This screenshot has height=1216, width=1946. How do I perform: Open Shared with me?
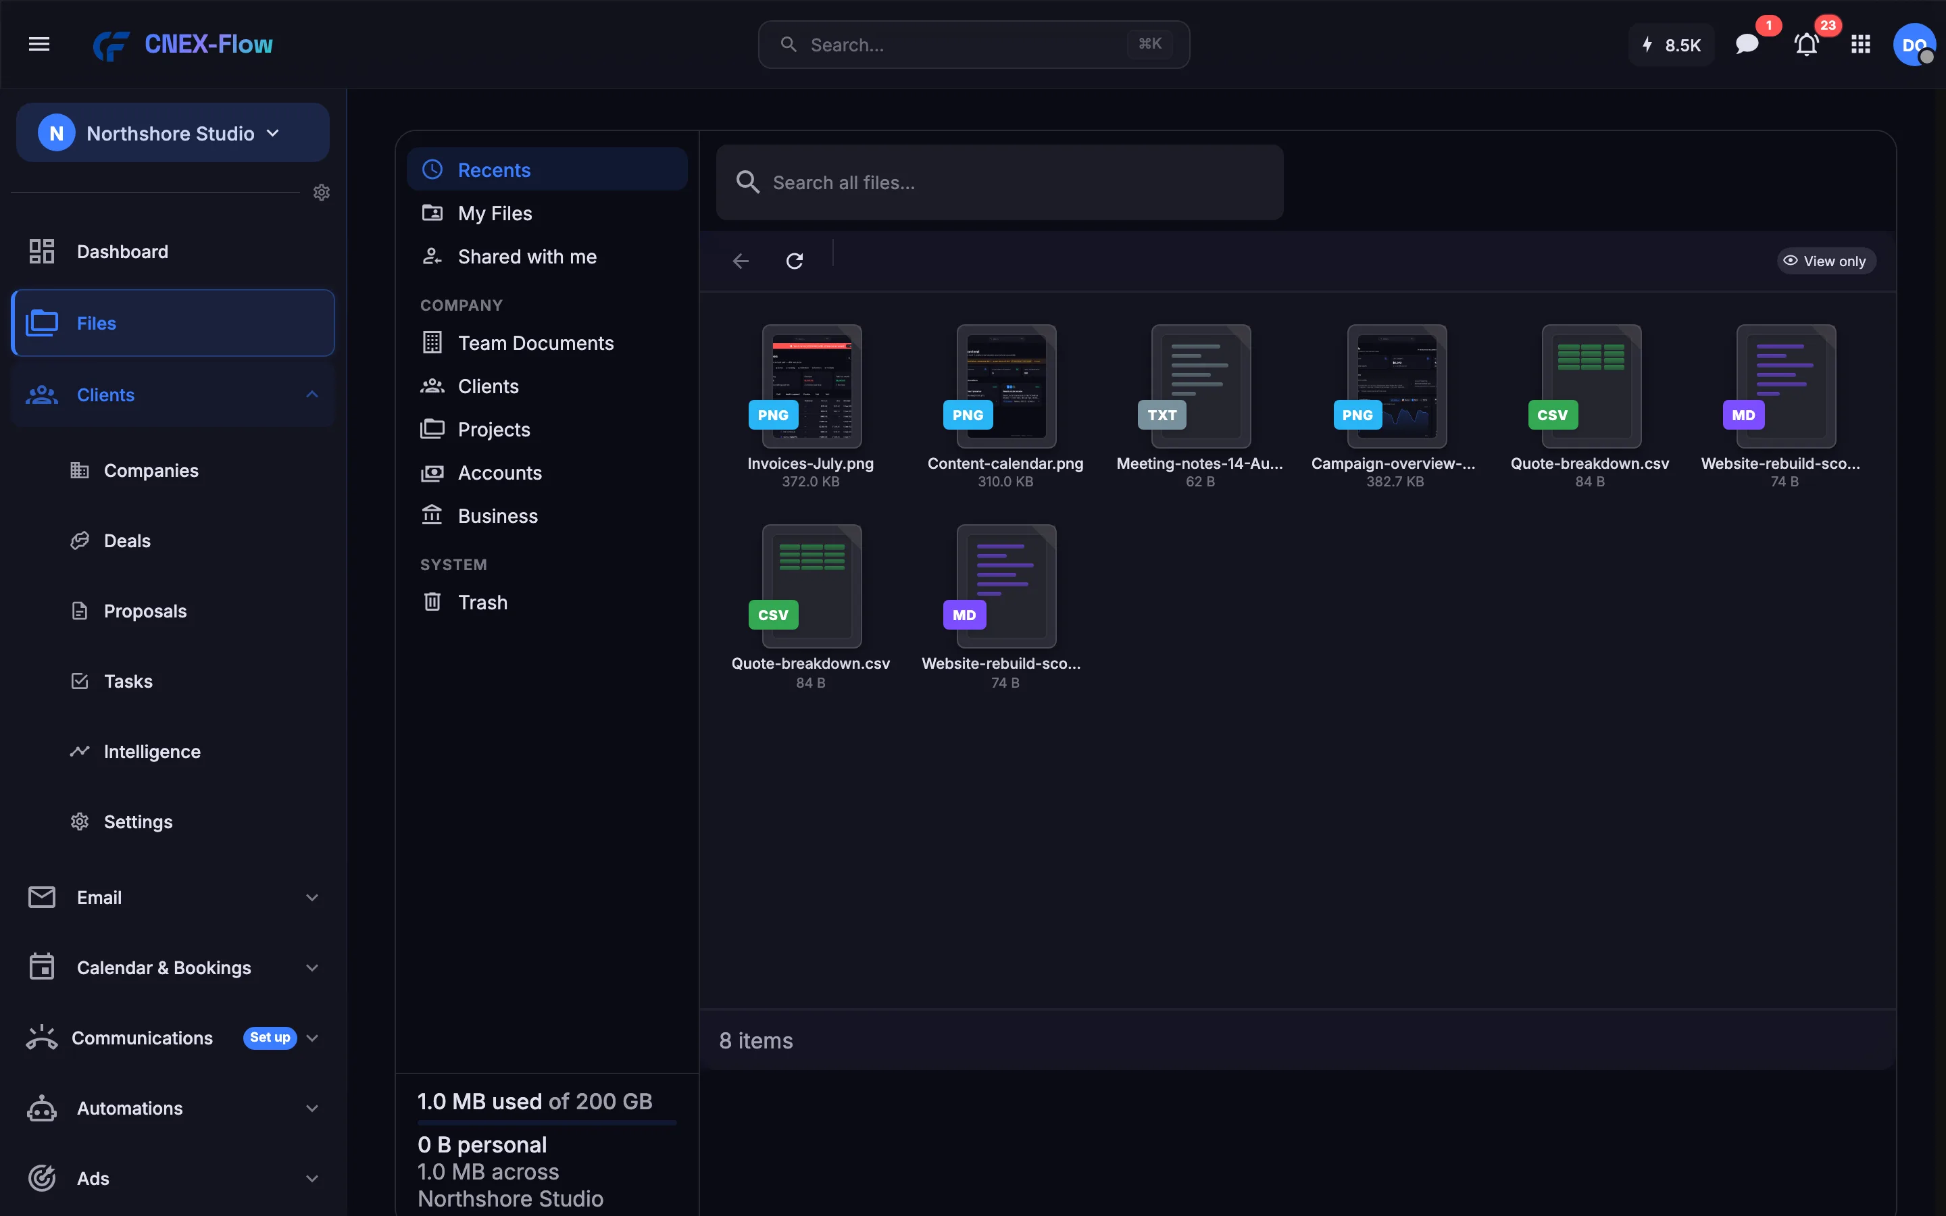(547, 257)
